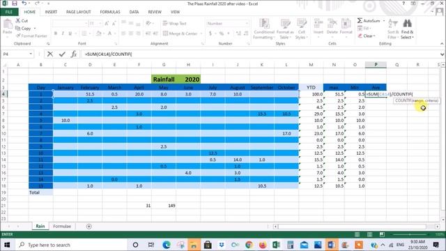Switch to the INSERT ribbon tab
The width and height of the screenshot is (446, 251).
[x=51, y=12]
